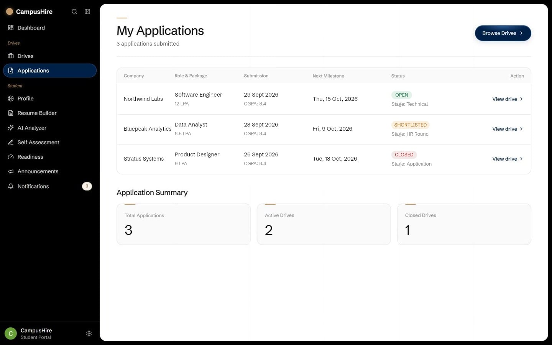Click the 'Thu, 15 Oct, 2026' milestone date

(335, 99)
